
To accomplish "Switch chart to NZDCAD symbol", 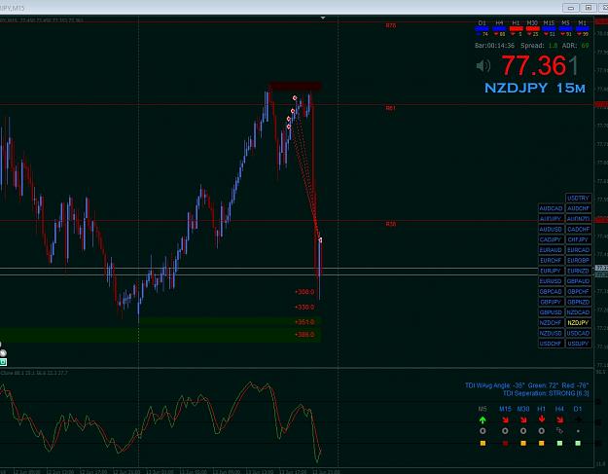I will pos(579,312).
